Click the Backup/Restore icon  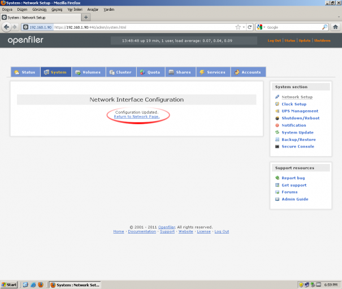(277, 140)
